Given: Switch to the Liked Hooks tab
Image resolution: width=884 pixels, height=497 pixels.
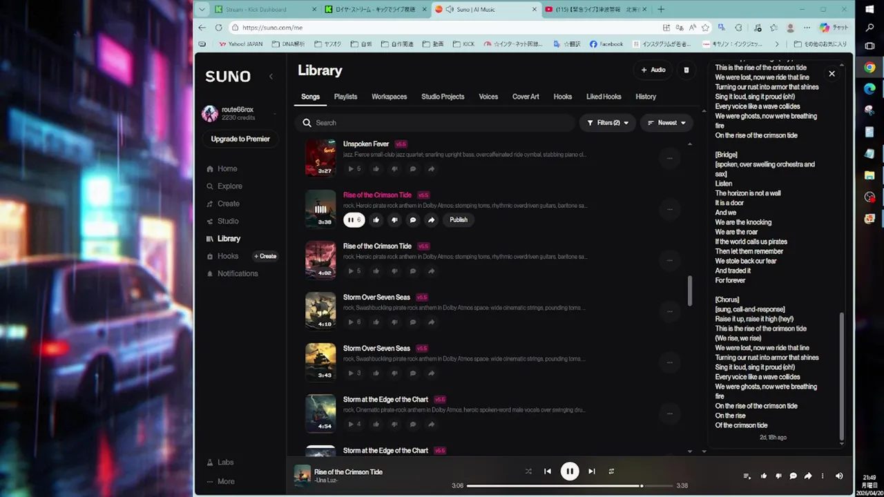Looking at the screenshot, I should pyautogui.click(x=604, y=97).
